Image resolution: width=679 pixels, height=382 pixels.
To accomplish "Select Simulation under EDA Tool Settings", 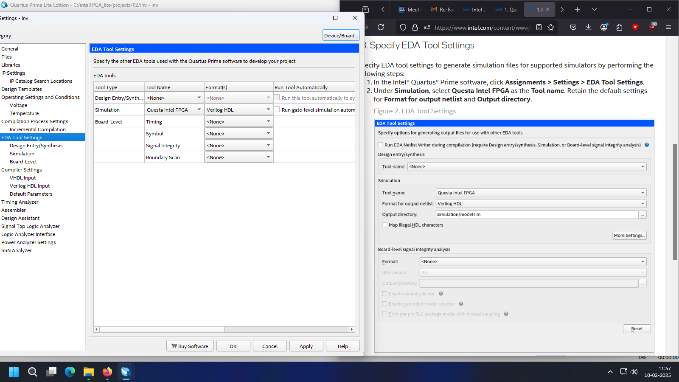I will coord(22,154).
